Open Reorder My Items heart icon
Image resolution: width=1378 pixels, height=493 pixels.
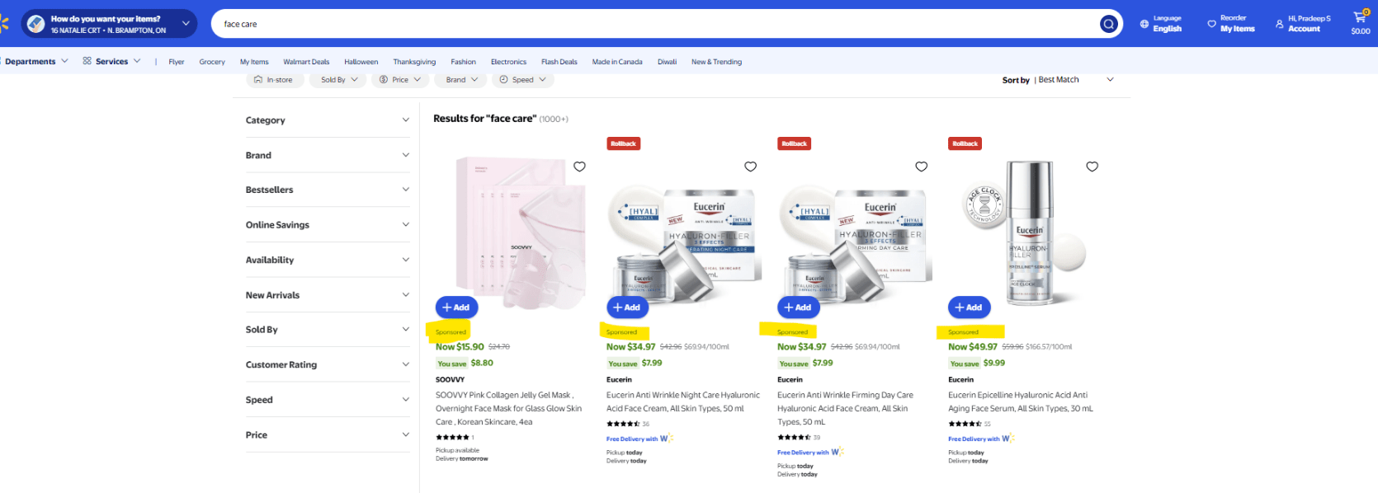click(1211, 24)
